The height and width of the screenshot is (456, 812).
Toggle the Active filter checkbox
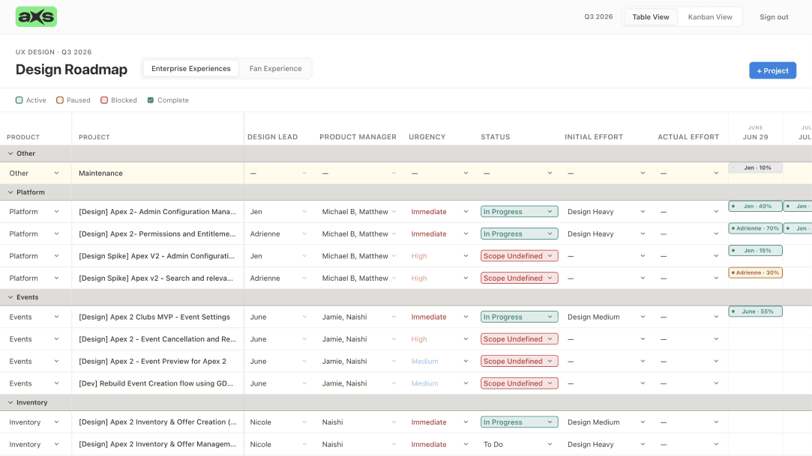(19, 100)
